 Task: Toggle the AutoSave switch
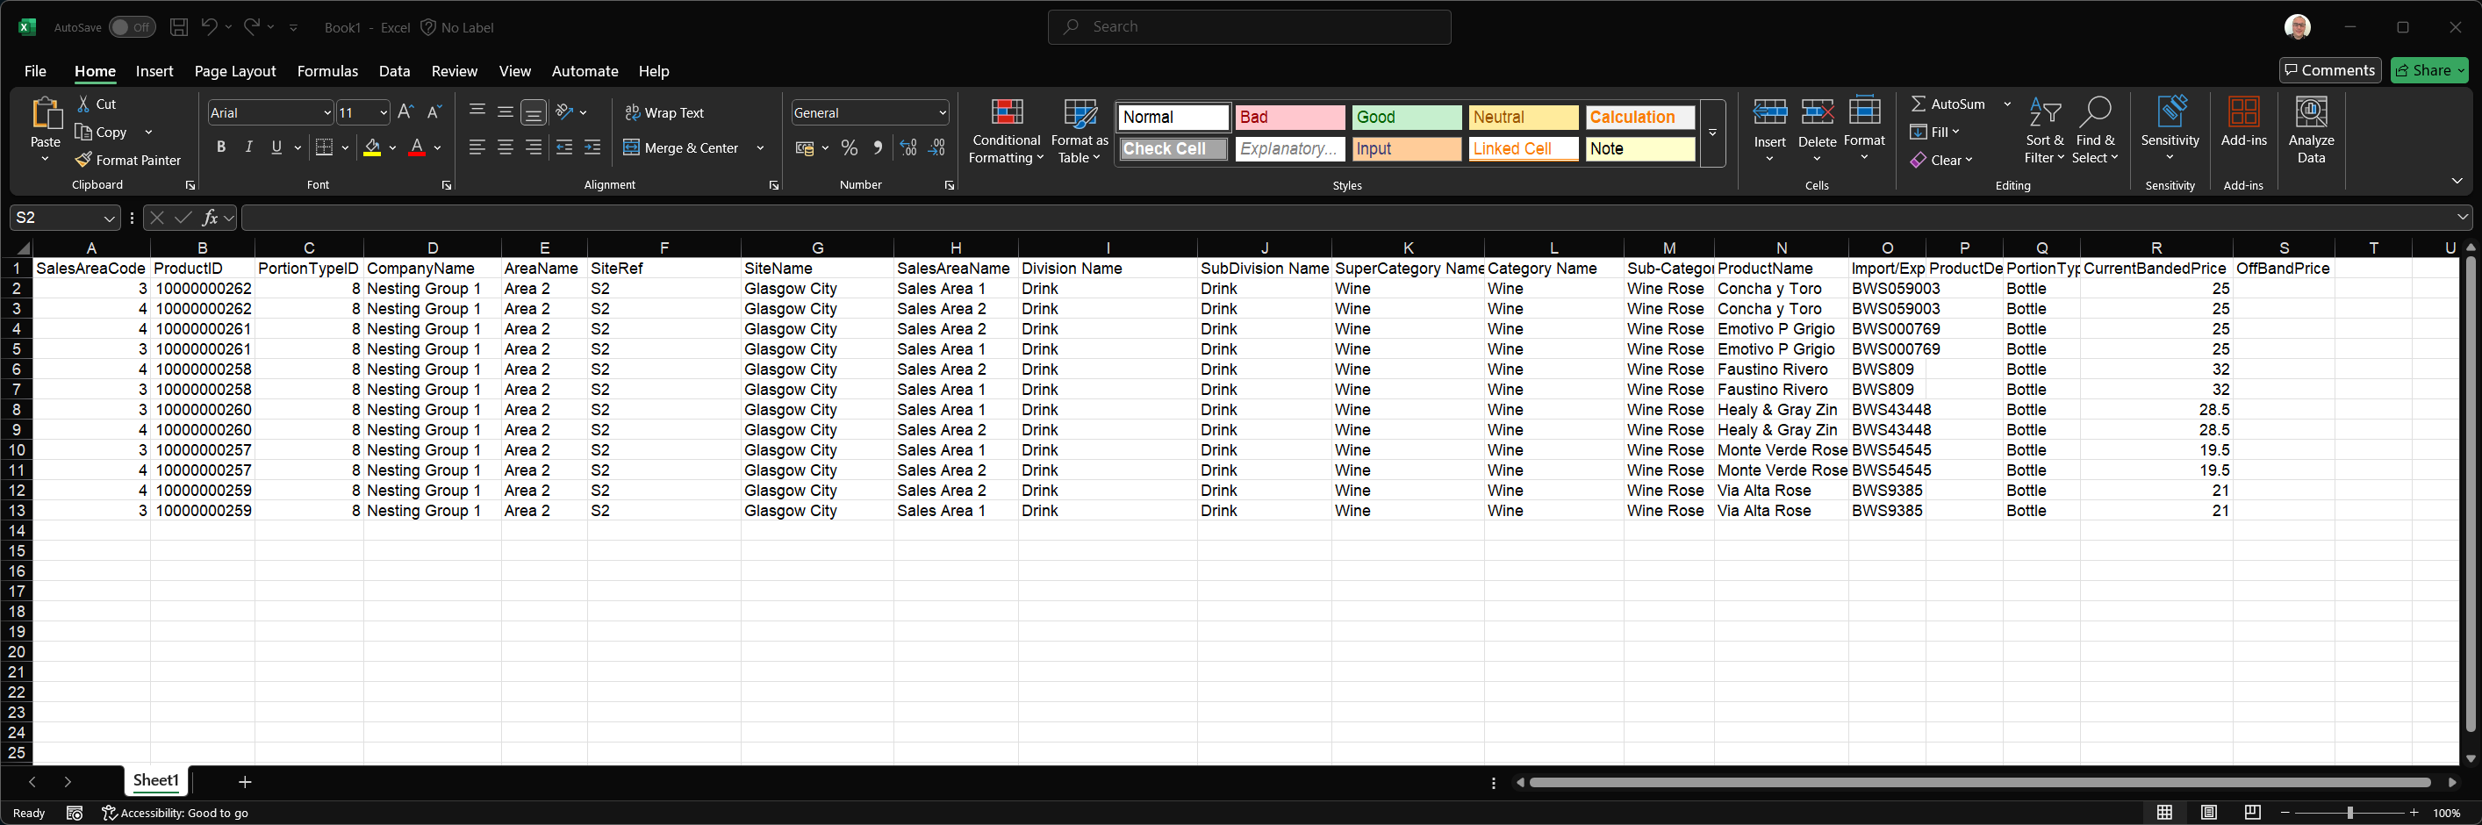pyautogui.click(x=131, y=27)
